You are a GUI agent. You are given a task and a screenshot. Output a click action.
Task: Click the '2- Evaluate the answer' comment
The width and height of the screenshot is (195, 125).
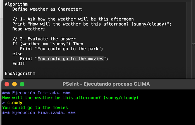coord(45,39)
